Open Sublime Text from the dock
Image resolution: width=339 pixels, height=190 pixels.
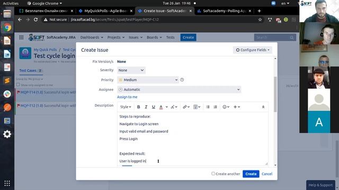coord(7,81)
